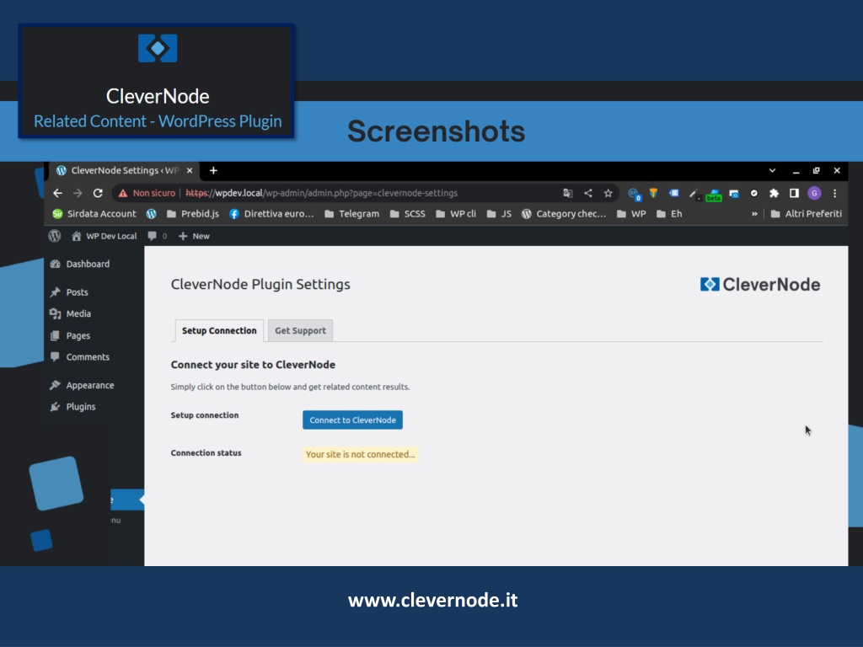Click 'Your site is not connected...' status
The height and width of the screenshot is (647, 863).
(361, 454)
